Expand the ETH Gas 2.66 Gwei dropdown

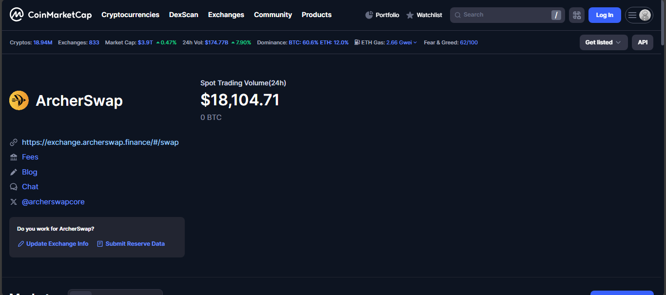pyautogui.click(x=402, y=42)
